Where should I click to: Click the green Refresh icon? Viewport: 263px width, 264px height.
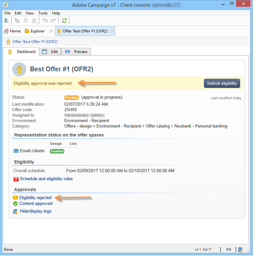pos(64,21)
